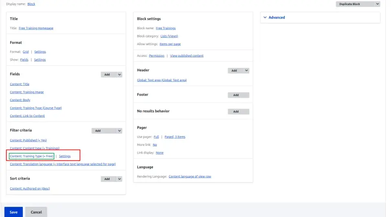
Task: Edit Global: Text area header
Action: coord(162,80)
